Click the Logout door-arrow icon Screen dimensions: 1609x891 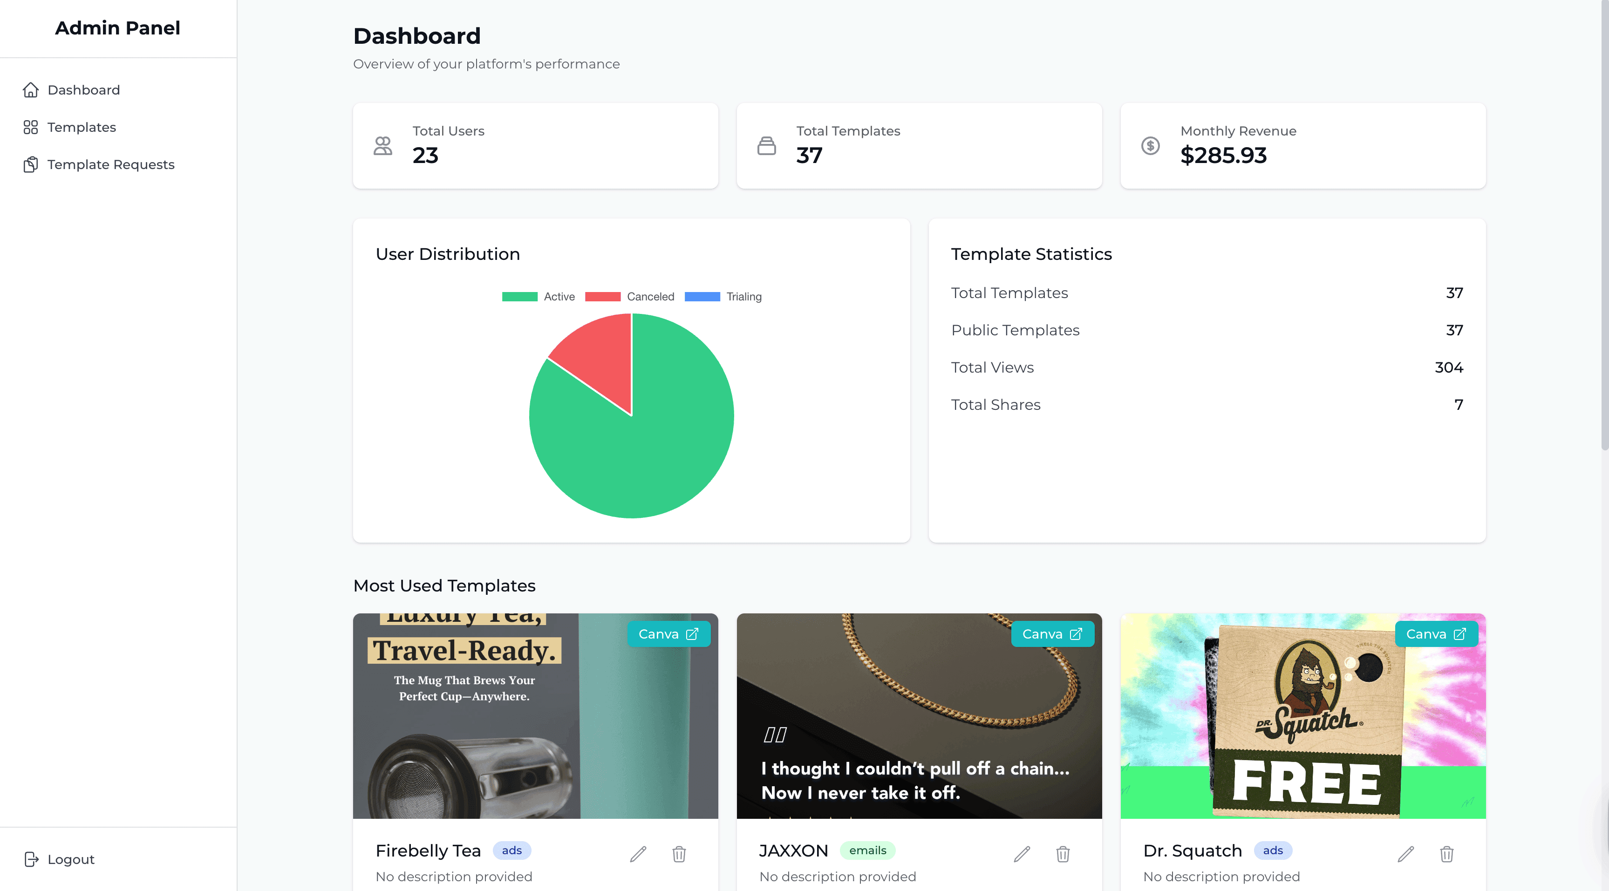[31, 859]
